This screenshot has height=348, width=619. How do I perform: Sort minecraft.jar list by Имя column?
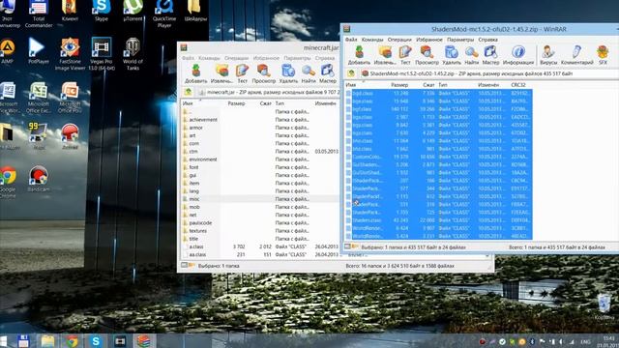[188, 103]
